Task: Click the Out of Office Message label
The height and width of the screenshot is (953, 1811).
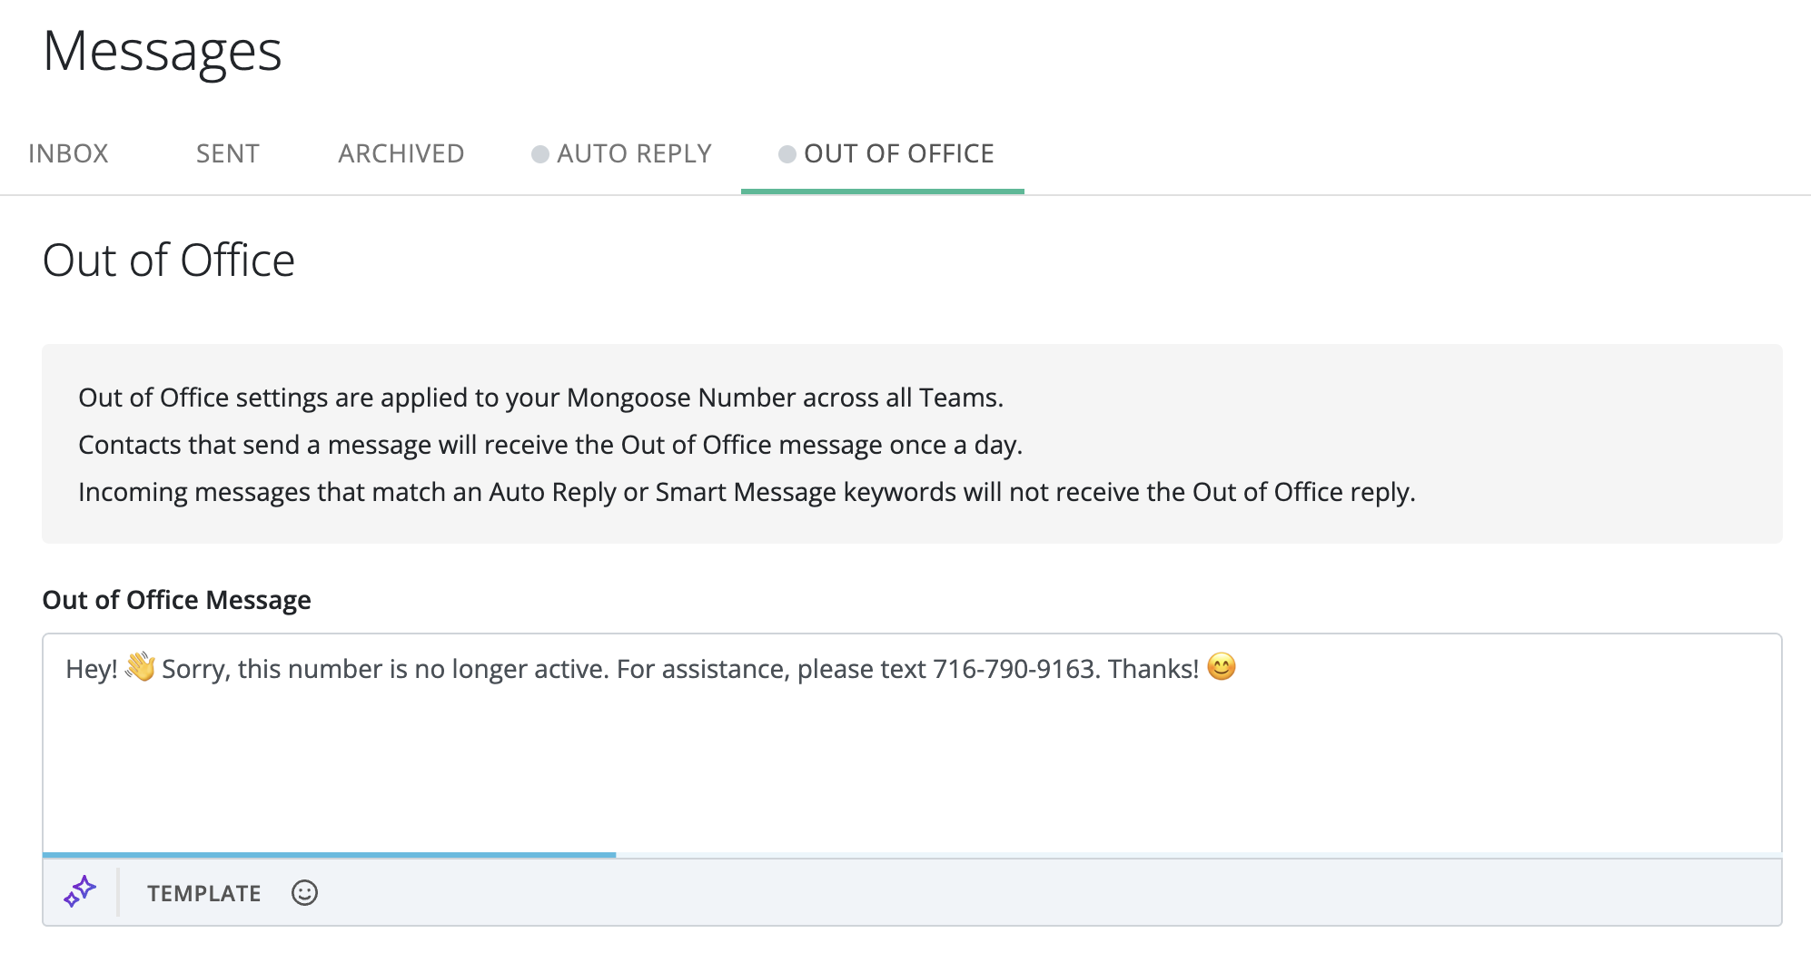Action: (x=176, y=600)
